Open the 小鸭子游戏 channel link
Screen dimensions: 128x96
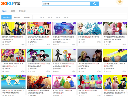pyautogui.click(x=33, y=42)
